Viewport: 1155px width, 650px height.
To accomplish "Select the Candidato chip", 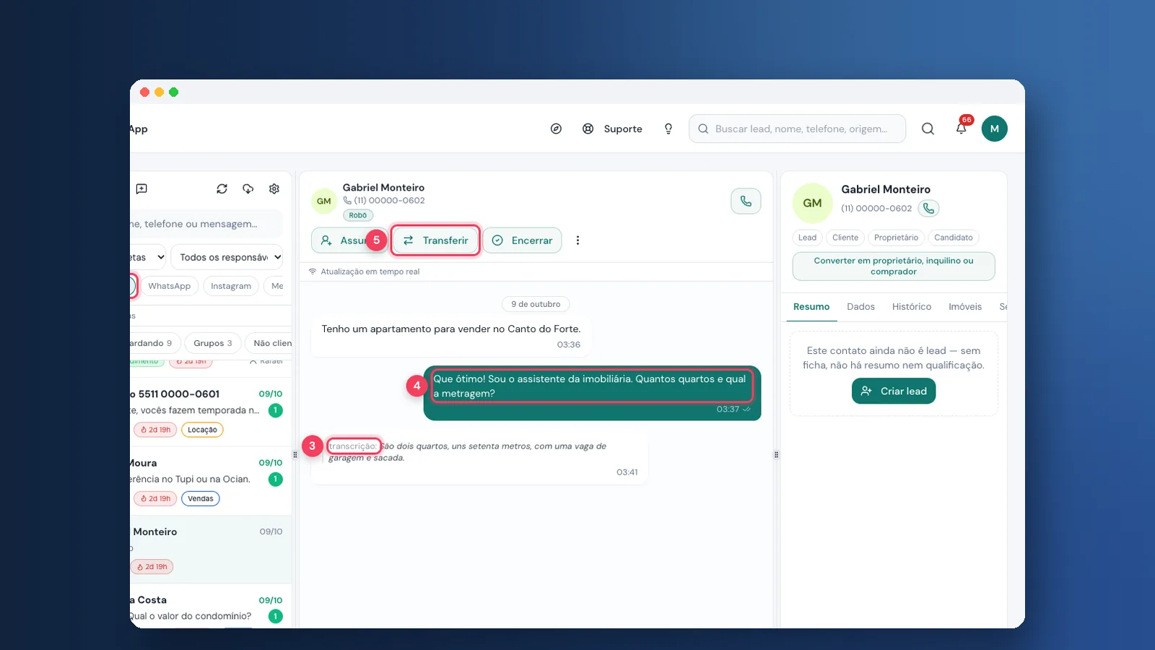I will (x=954, y=238).
